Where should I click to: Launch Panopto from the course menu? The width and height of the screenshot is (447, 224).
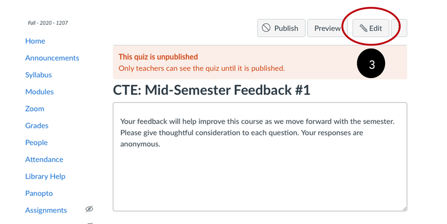click(39, 193)
